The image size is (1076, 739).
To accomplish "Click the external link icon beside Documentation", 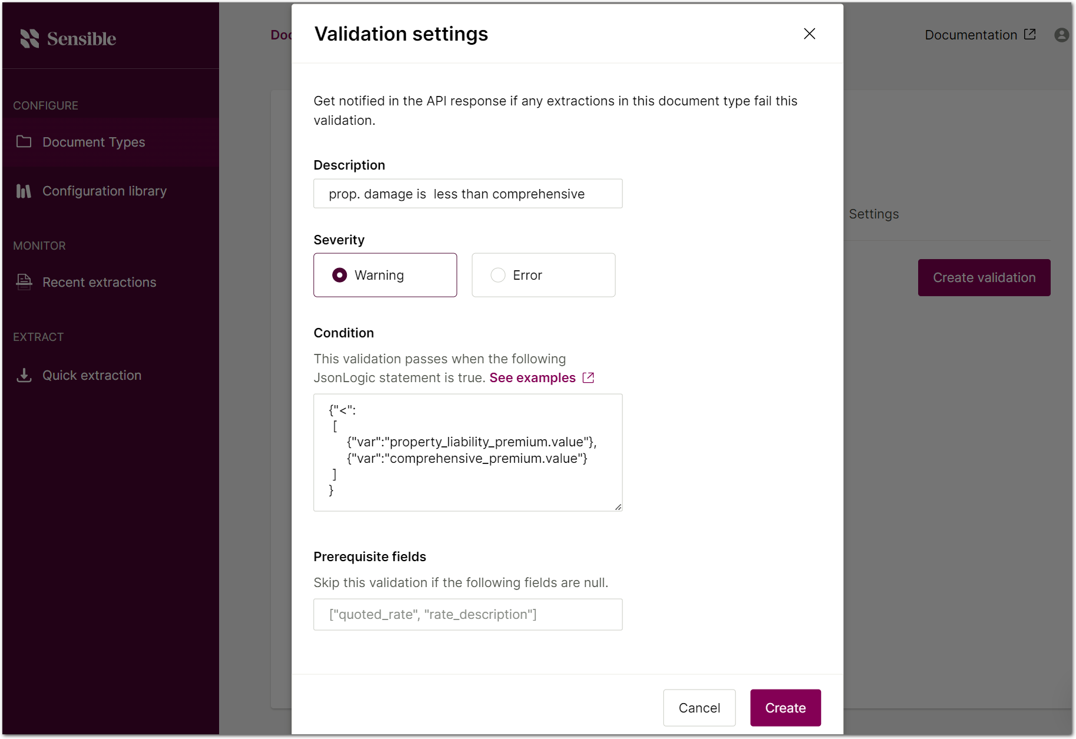I will tap(1029, 34).
